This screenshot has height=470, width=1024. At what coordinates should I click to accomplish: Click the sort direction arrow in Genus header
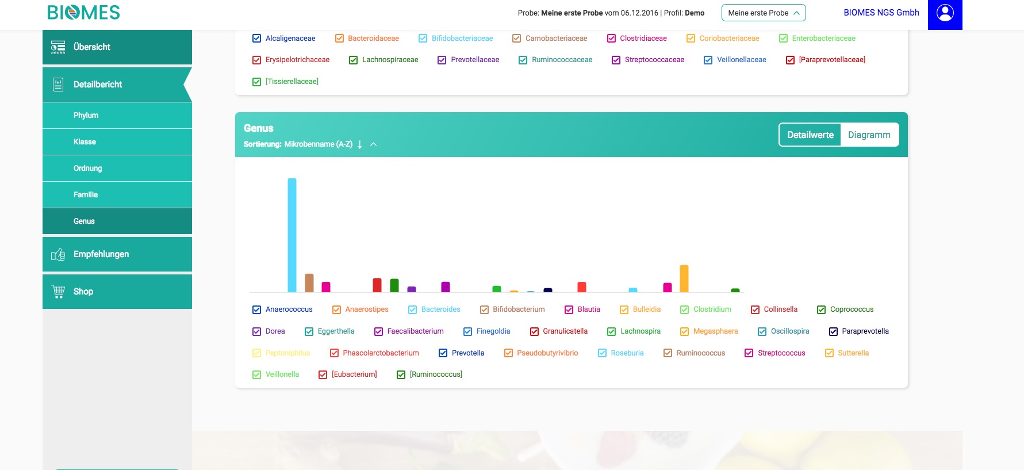click(360, 144)
